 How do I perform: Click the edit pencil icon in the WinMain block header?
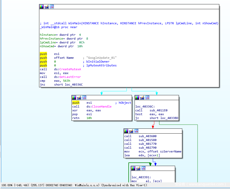point(47,7)
